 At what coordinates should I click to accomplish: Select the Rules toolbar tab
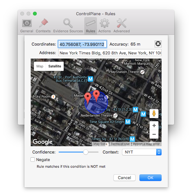click(x=90, y=26)
